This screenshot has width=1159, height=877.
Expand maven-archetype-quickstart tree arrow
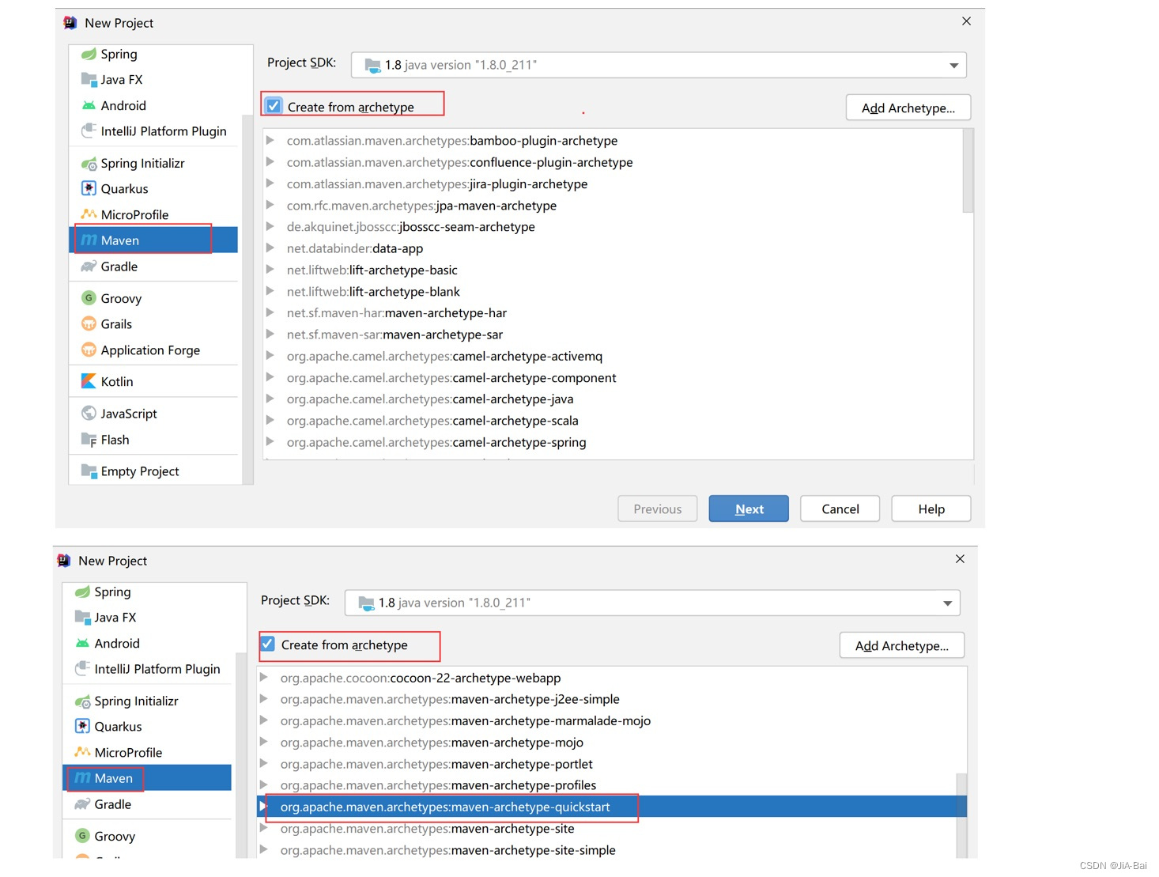coord(264,807)
